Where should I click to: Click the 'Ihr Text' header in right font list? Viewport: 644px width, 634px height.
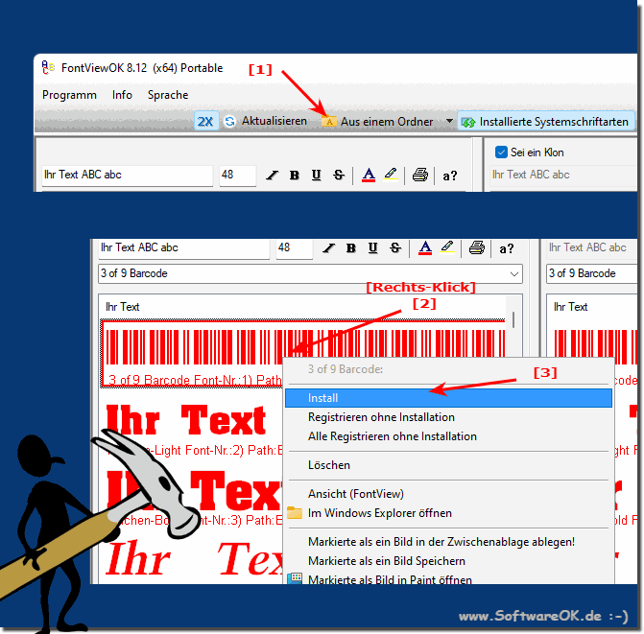tap(570, 307)
